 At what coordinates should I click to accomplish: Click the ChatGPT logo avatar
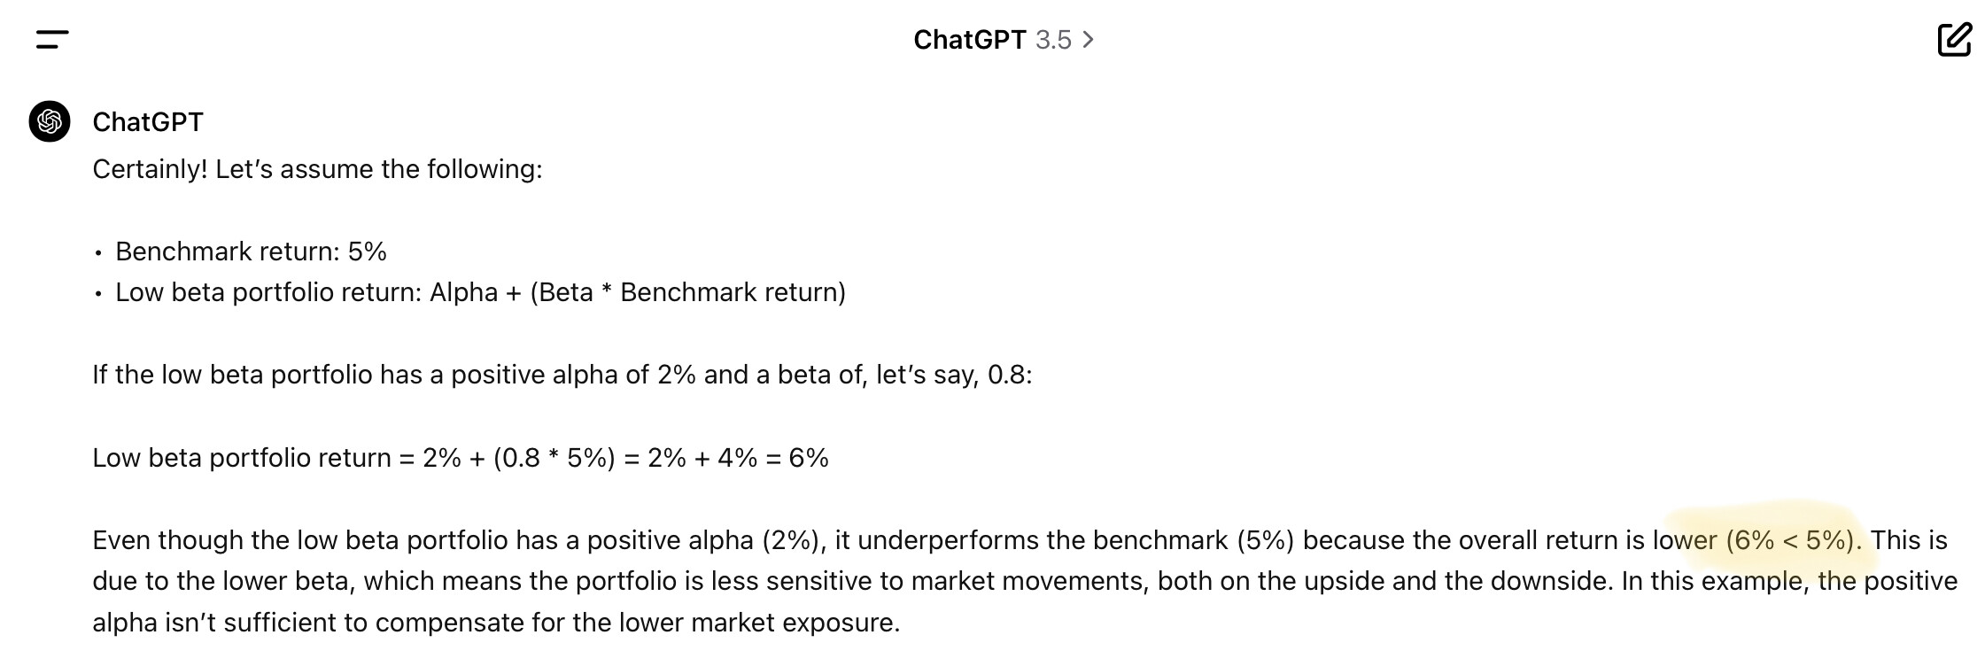tap(50, 121)
